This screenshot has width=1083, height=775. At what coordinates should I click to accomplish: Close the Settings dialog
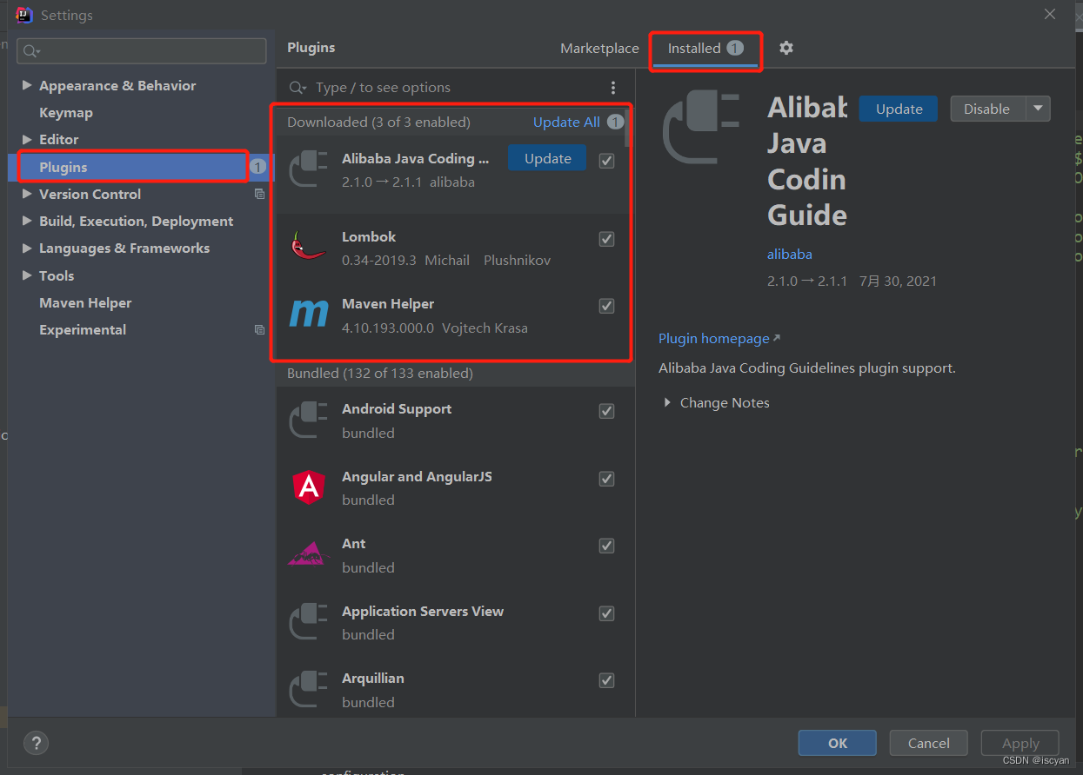pyautogui.click(x=1050, y=14)
